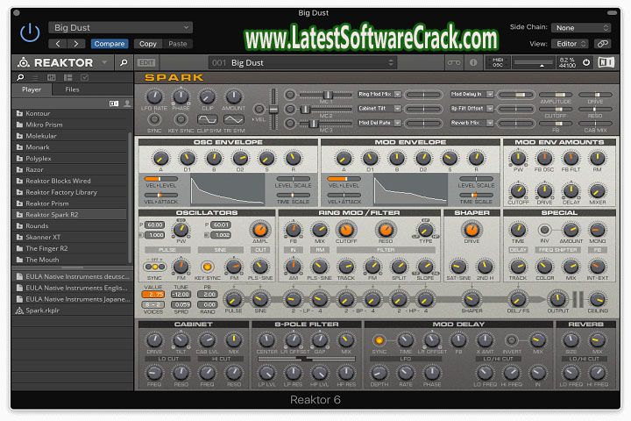Go to the previous preset arrow
Screen dimensions: 631x421
58,44
